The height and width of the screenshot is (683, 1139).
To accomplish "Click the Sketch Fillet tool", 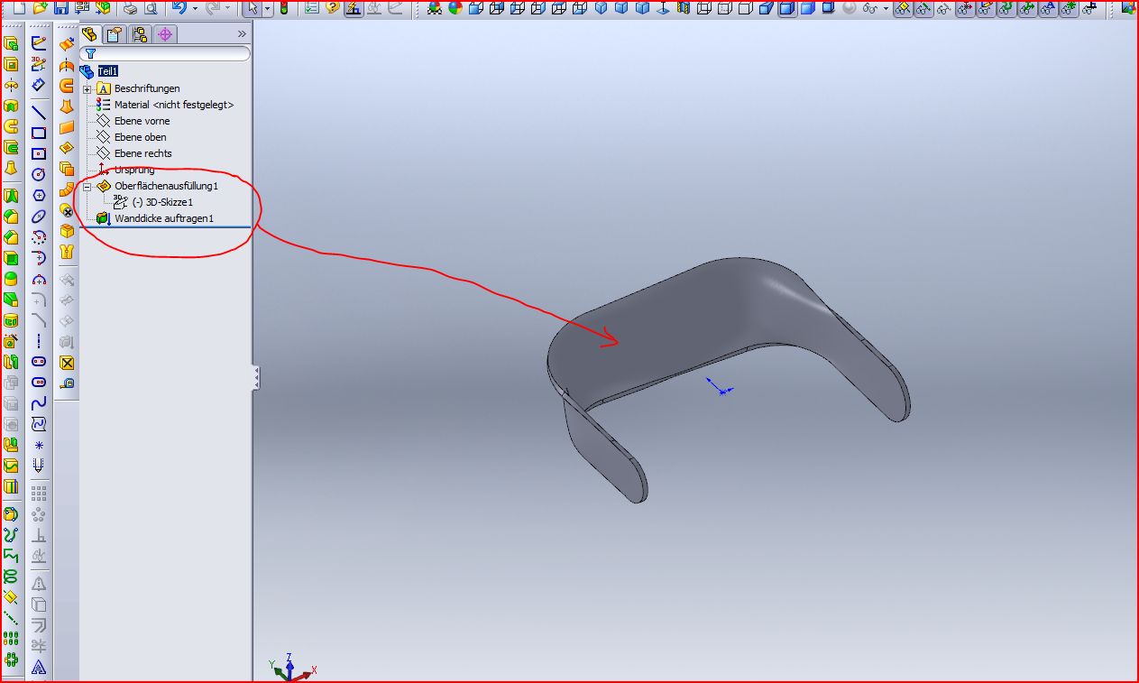I will click(39, 300).
